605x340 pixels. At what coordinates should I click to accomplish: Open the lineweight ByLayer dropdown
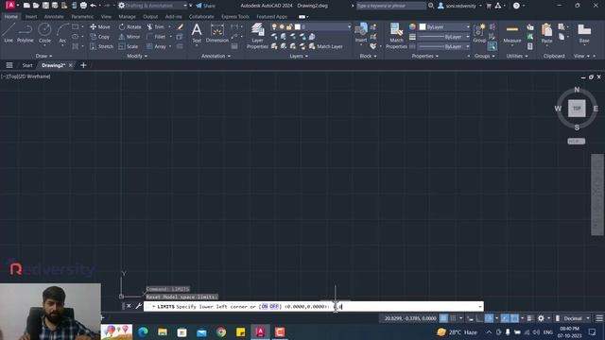444,37
